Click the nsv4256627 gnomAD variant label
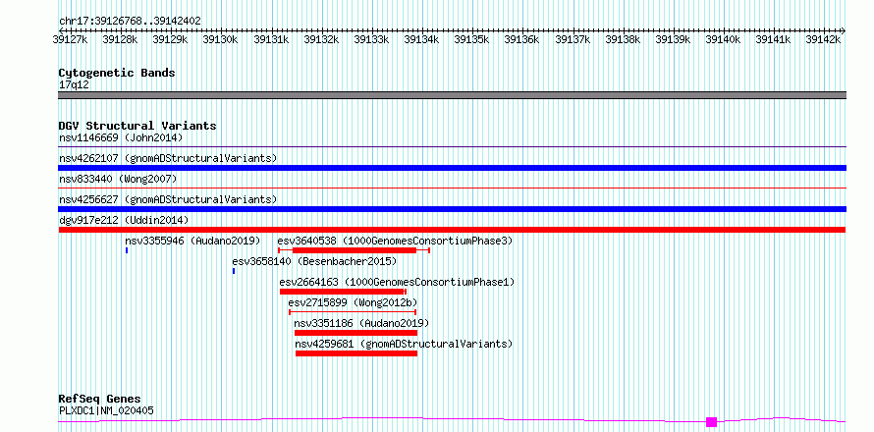The width and height of the screenshot is (874, 432). [x=168, y=199]
